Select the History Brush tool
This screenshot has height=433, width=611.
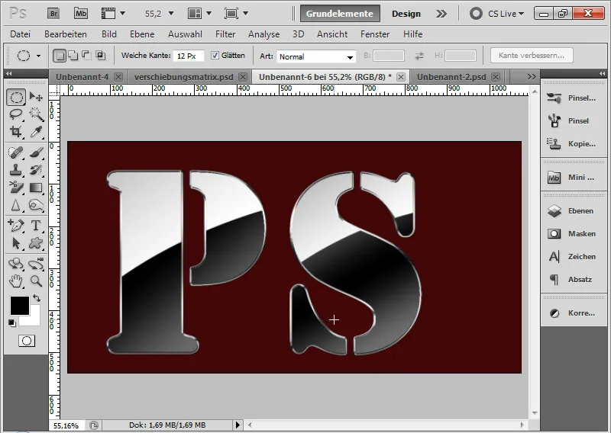36,170
